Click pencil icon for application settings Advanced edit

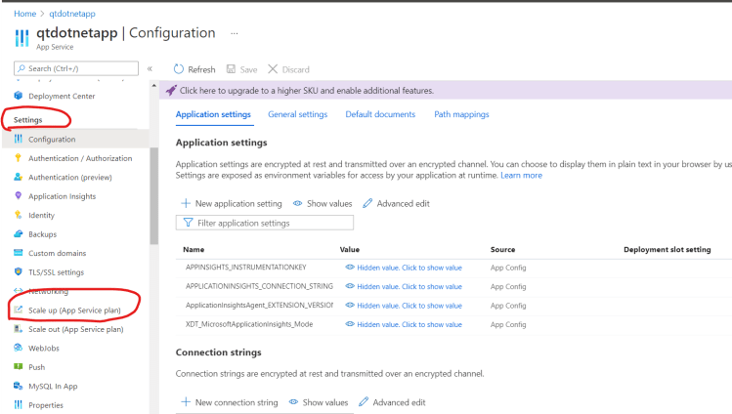click(367, 203)
